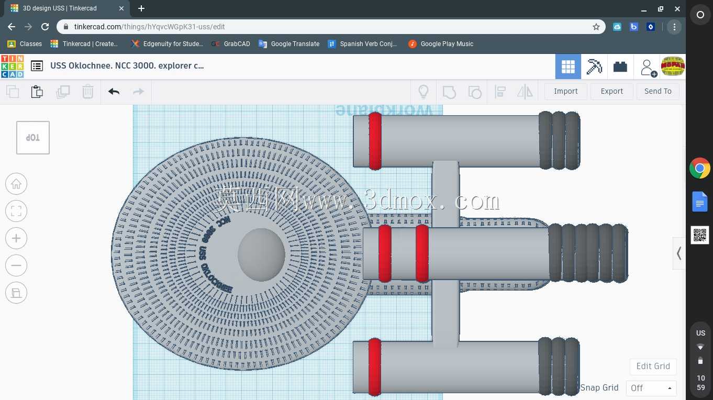Open the Chrome OS launcher circle
713x400 pixels.
tap(700, 15)
